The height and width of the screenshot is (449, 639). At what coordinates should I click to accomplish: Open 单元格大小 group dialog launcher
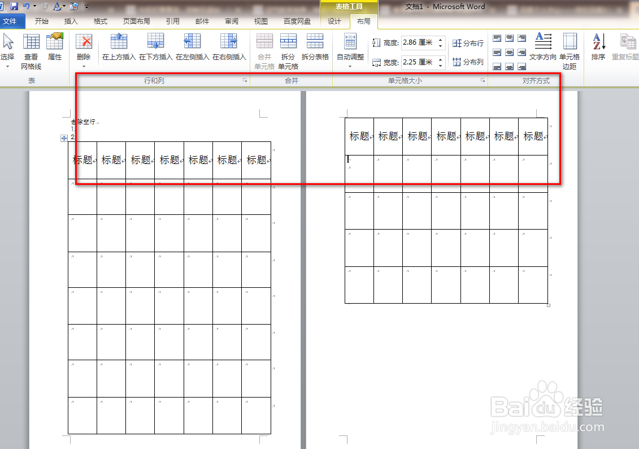coord(482,80)
